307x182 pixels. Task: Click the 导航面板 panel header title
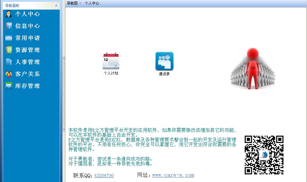[12, 5]
